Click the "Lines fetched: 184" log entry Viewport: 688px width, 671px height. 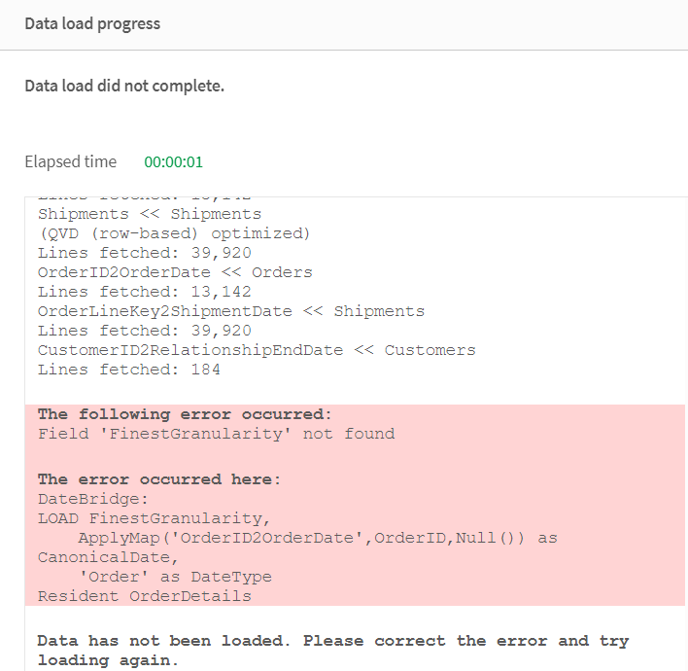129,370
